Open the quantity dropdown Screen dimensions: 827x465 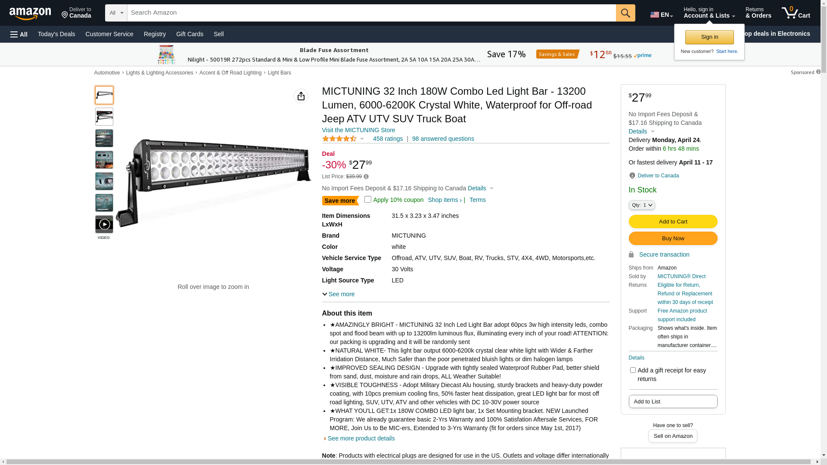642,205
